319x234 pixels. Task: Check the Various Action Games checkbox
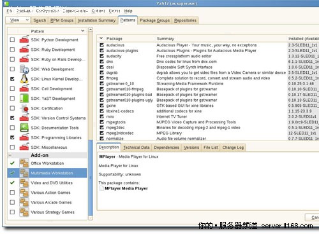12,192
